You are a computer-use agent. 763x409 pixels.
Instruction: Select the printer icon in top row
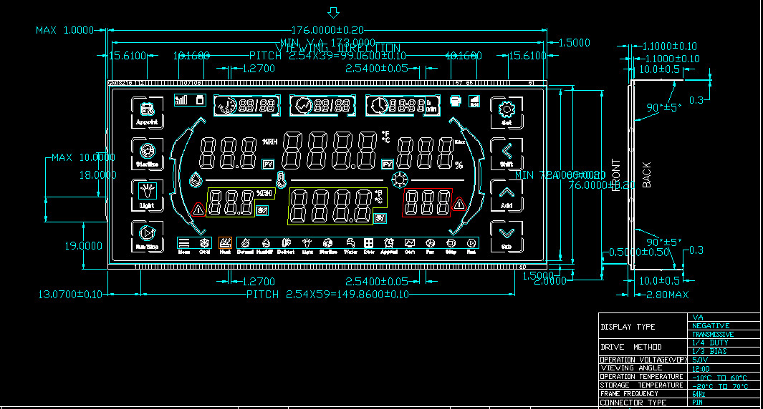point(455,101)
